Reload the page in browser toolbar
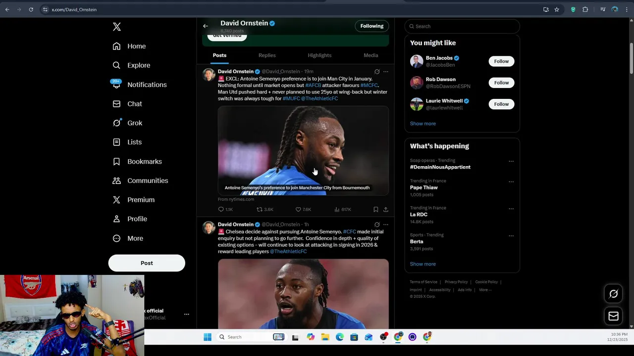Image resolution: width=634 pixels, height=356 pixels. point(31,9)
